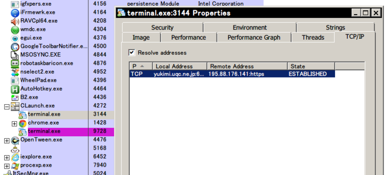Viewport: 389px width, 175px height.
Task: Minimize the Properties dialog
Action: [355, 13]
